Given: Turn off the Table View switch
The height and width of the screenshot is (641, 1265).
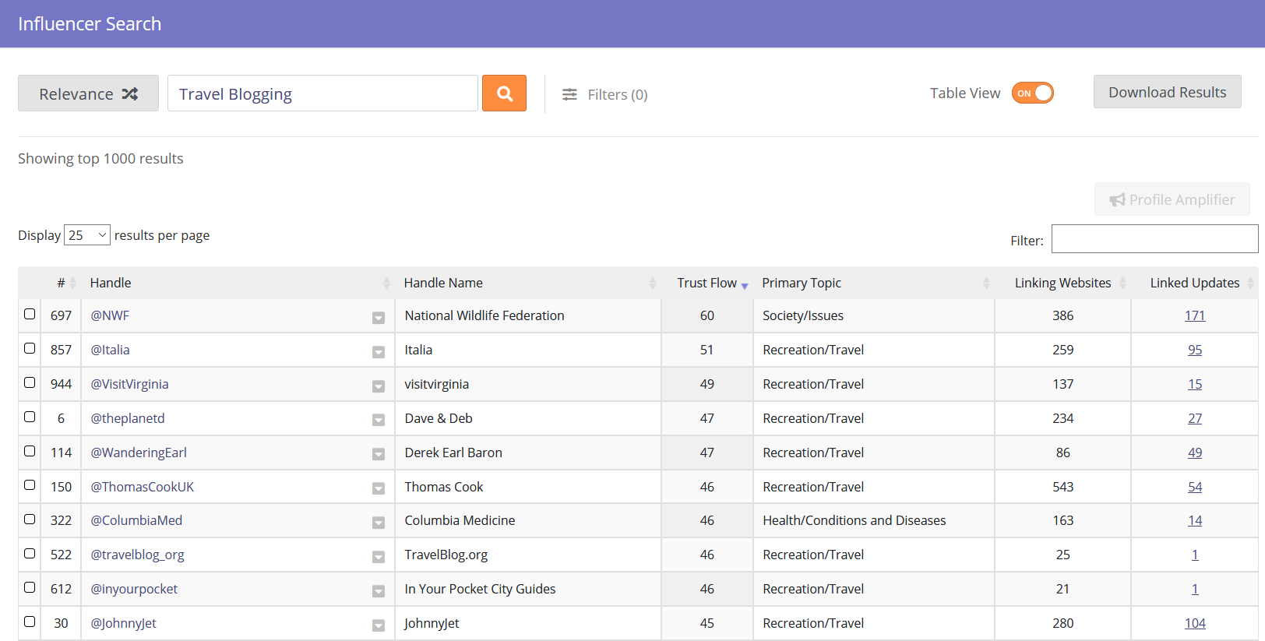Looking at the screenshot, I should click(1033, 93).
